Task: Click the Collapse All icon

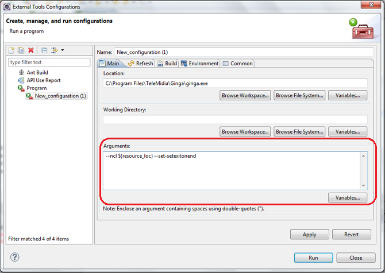Action: 44,51
